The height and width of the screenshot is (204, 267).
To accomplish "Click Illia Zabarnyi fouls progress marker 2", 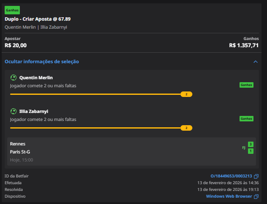I will pyautogui.click(x=186, y=128).
